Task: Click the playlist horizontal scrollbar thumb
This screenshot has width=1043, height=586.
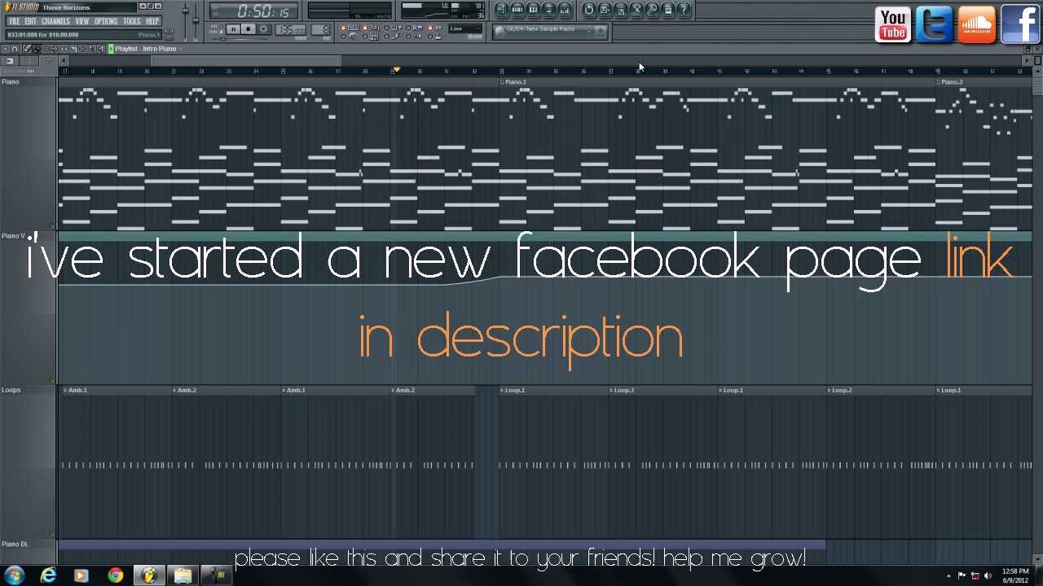Action: 246,61
